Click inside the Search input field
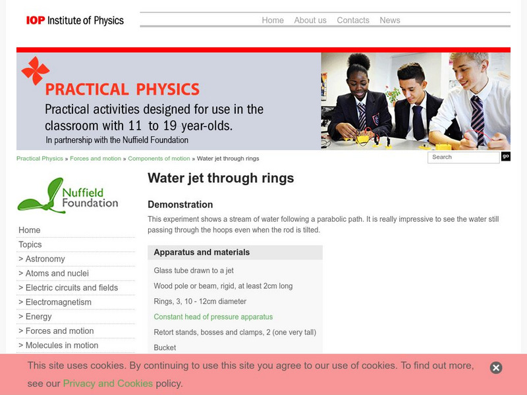The height and width of the screenshot is (395, 527). click(461, 157)
